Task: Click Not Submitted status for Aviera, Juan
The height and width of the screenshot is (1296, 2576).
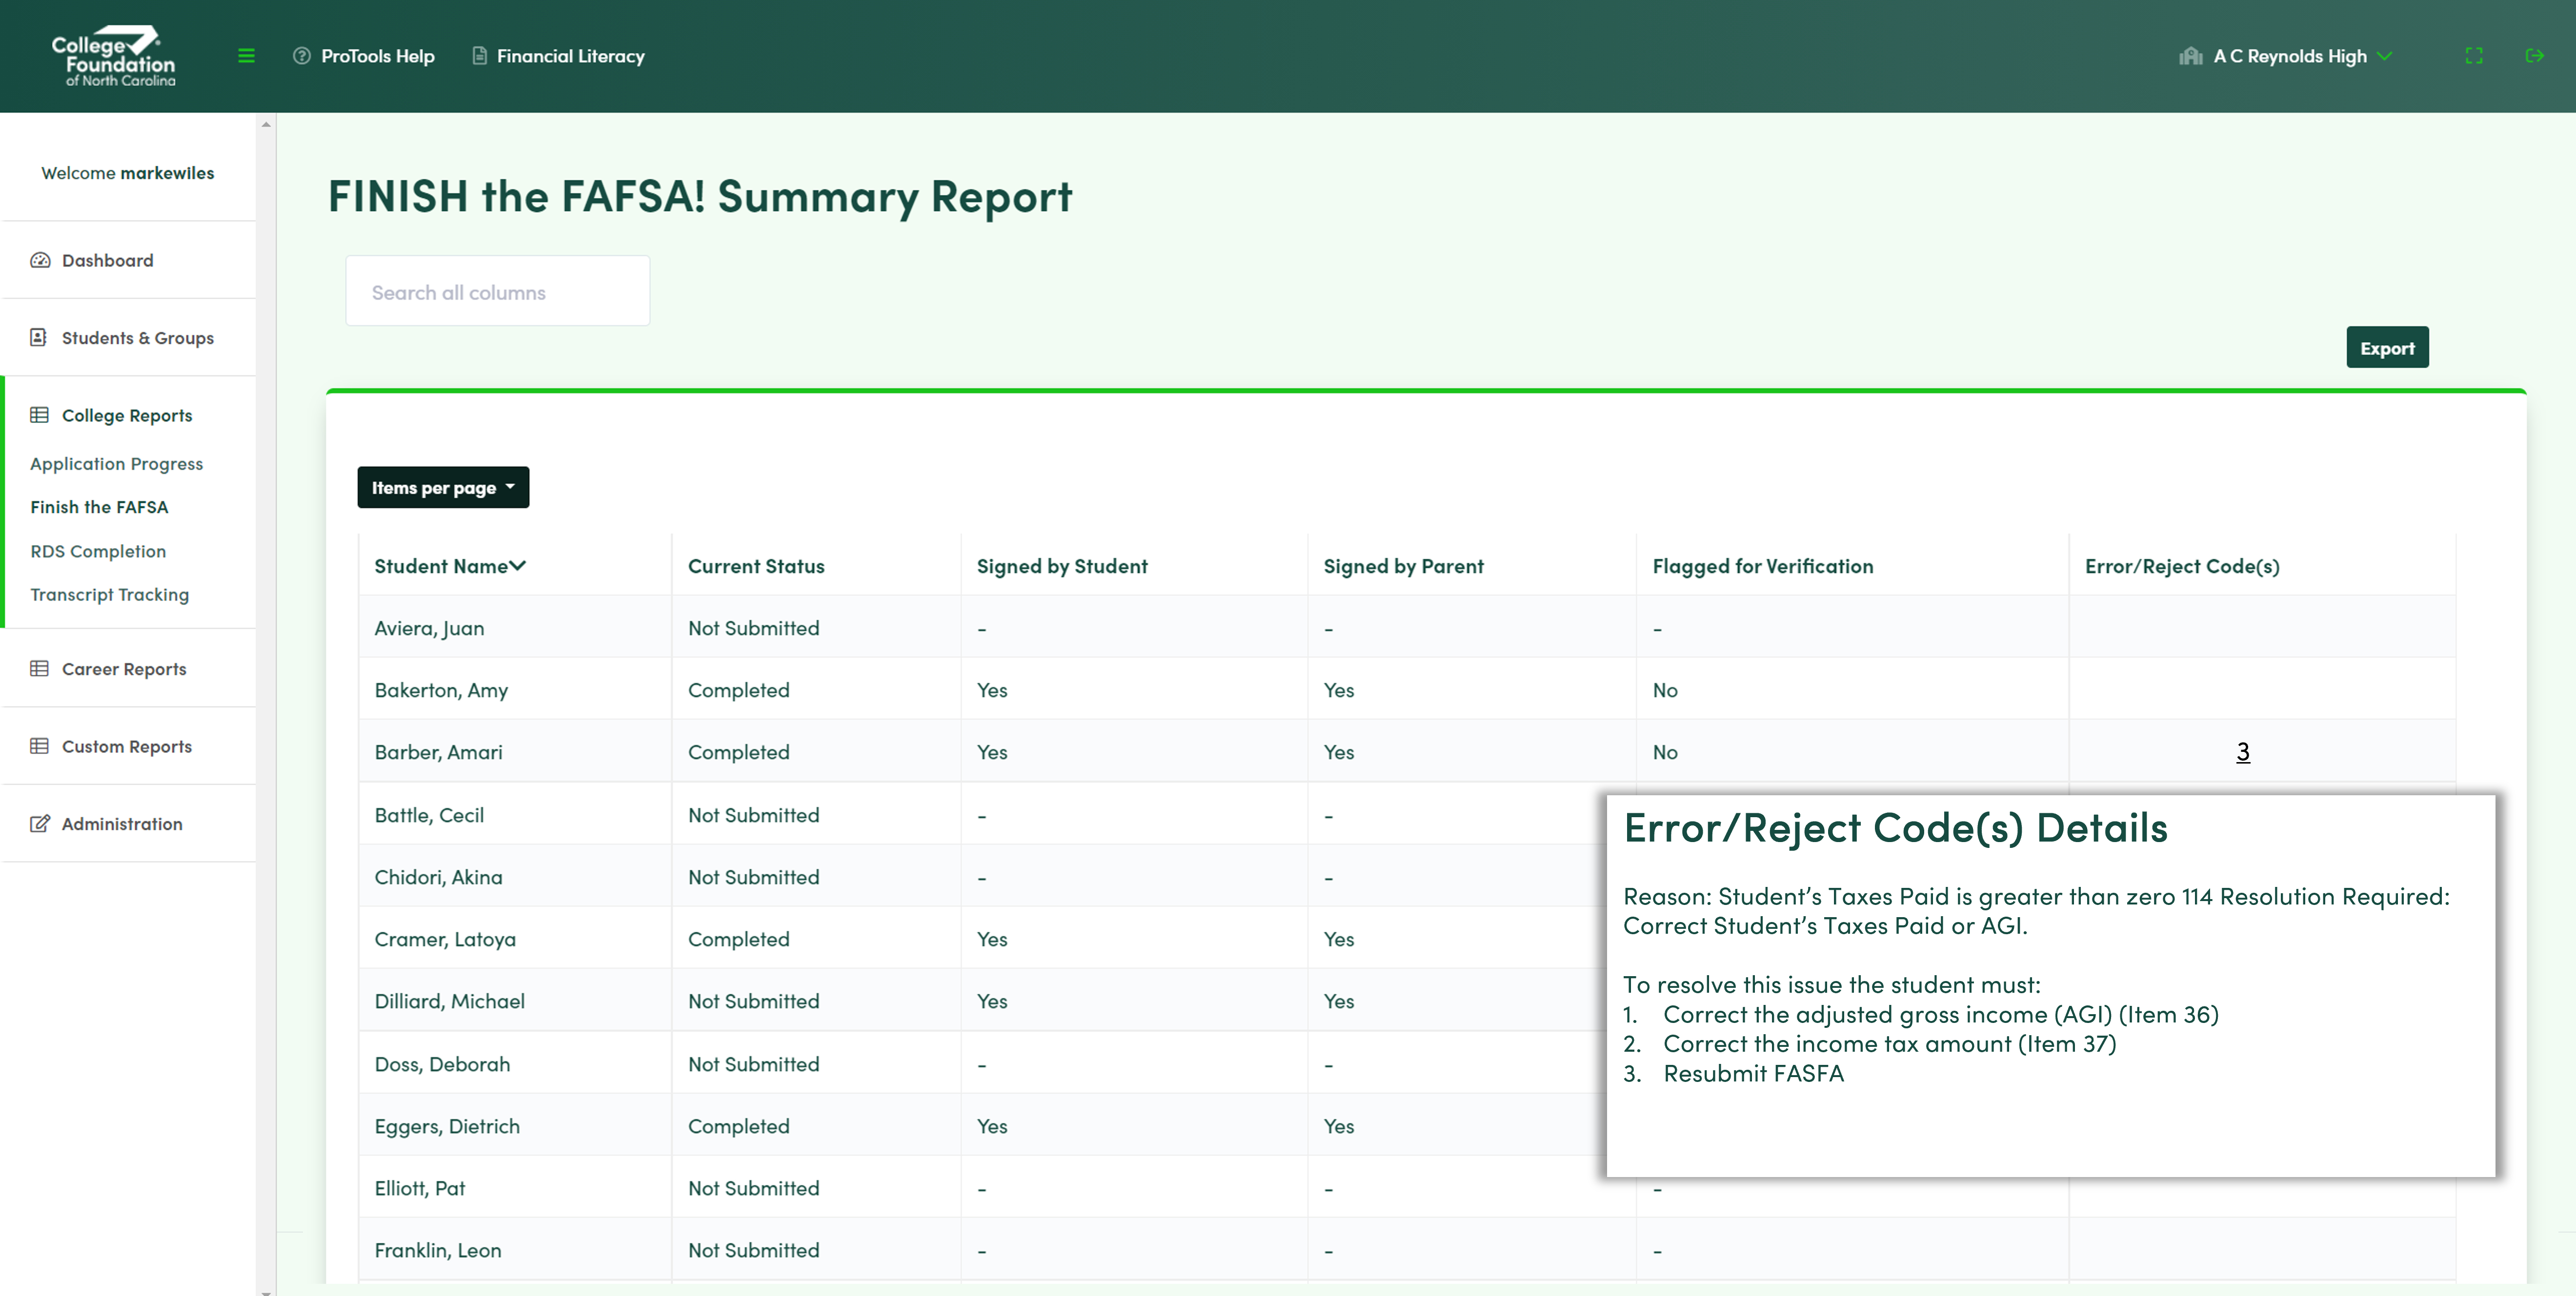Action: coord(753,628)
